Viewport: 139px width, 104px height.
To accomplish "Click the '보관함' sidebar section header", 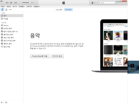I will pos(3,13).
